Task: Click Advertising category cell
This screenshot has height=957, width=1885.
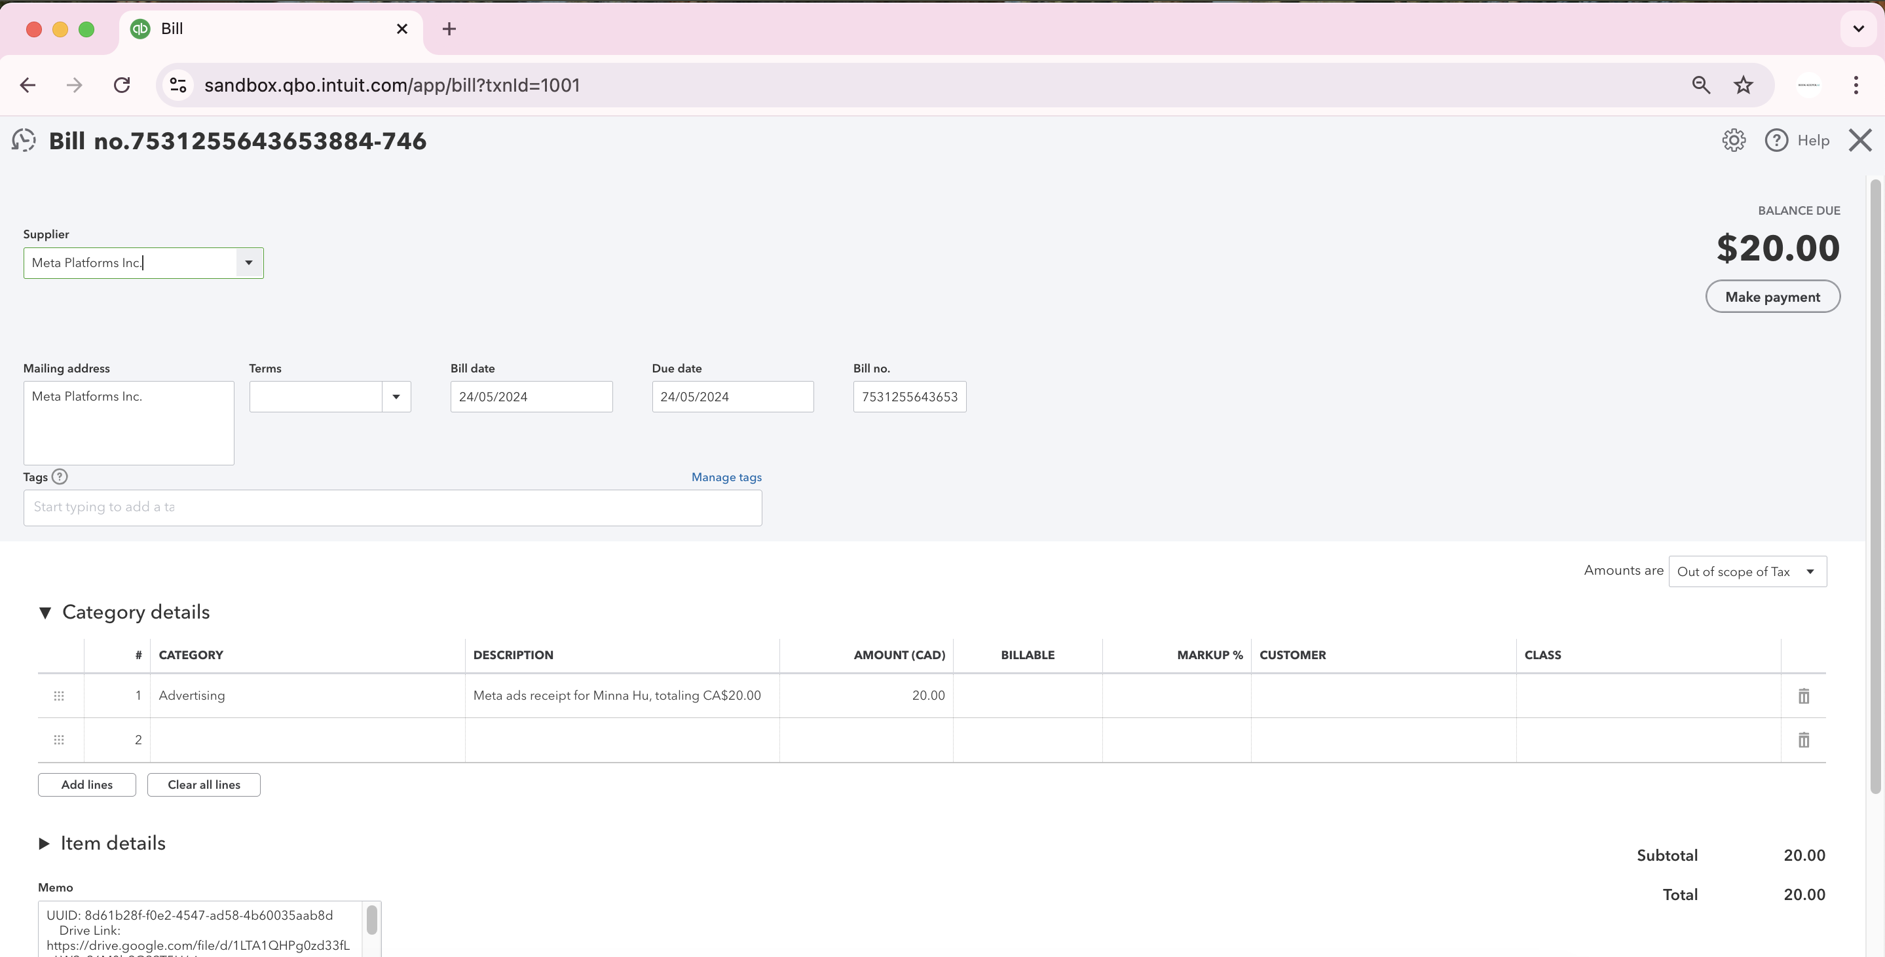Action: (307, 696)
